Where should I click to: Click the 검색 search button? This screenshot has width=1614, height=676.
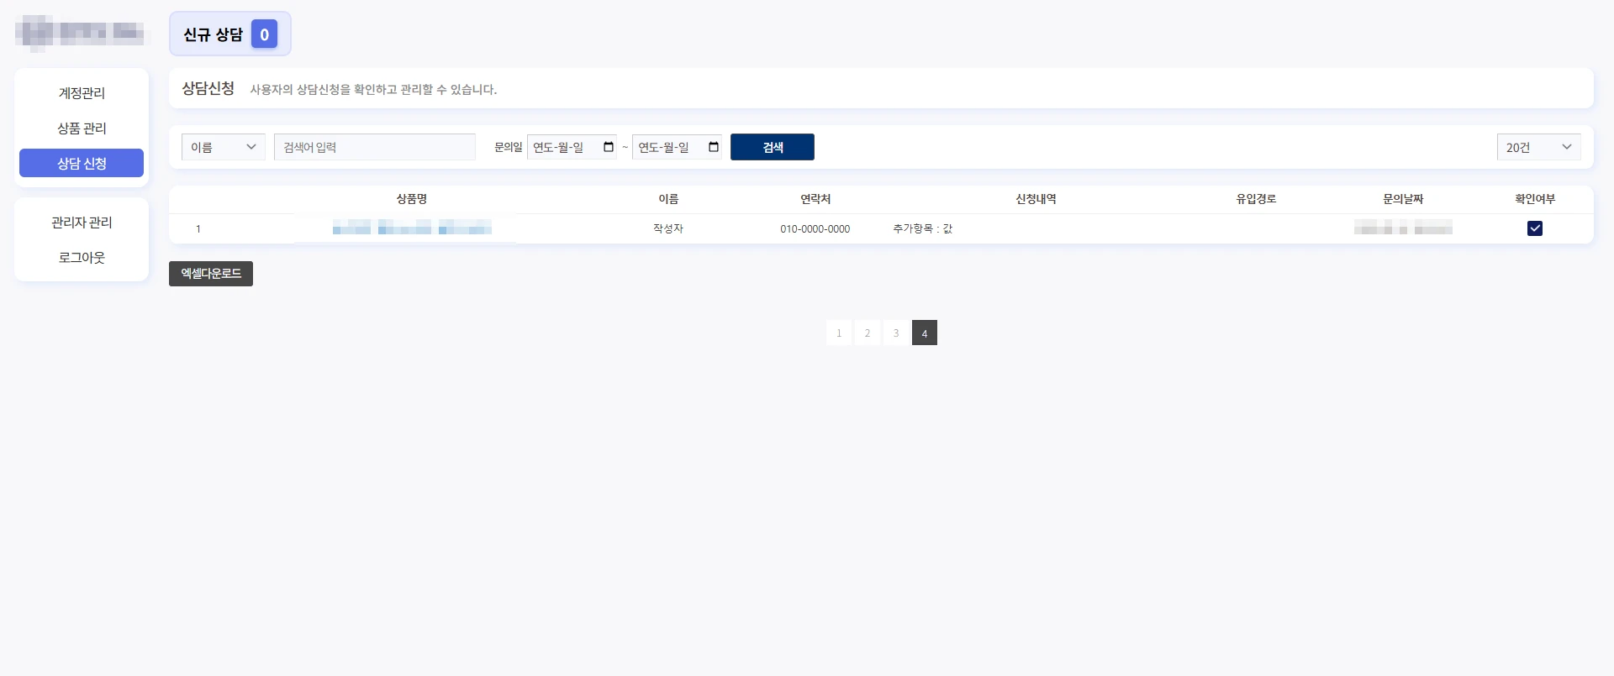tap(773, 147)
